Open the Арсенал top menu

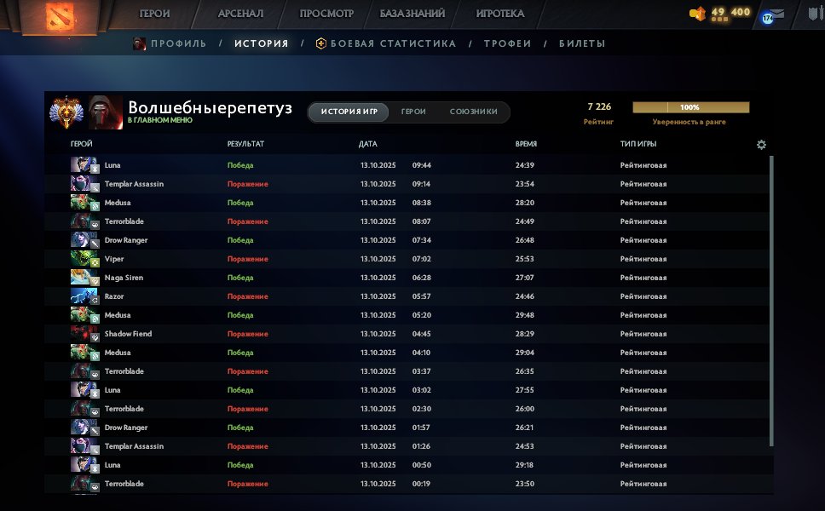240,14
